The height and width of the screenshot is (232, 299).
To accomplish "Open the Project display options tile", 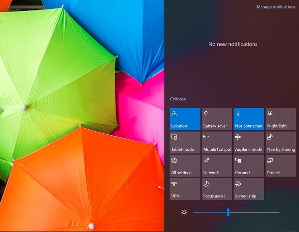I will 281,166.
